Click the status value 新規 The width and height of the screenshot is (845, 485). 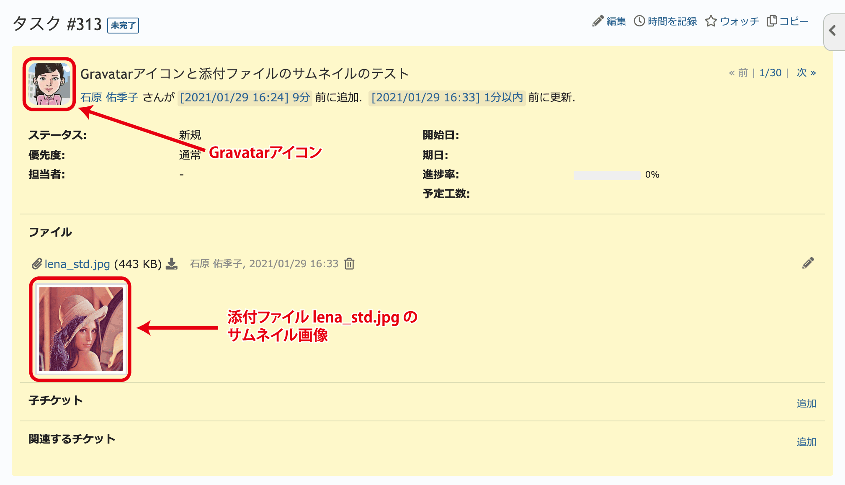click(x=190, y=135)
